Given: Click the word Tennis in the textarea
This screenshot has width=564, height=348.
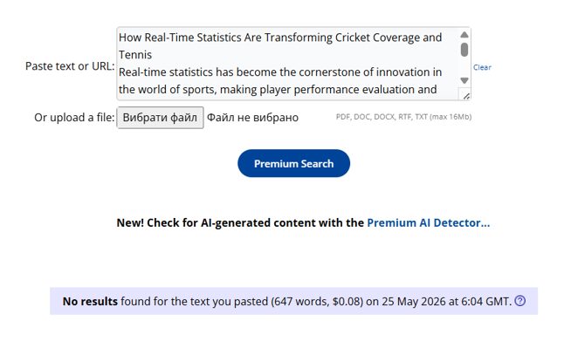Looking at the screenshot, I should coord(135,55).
